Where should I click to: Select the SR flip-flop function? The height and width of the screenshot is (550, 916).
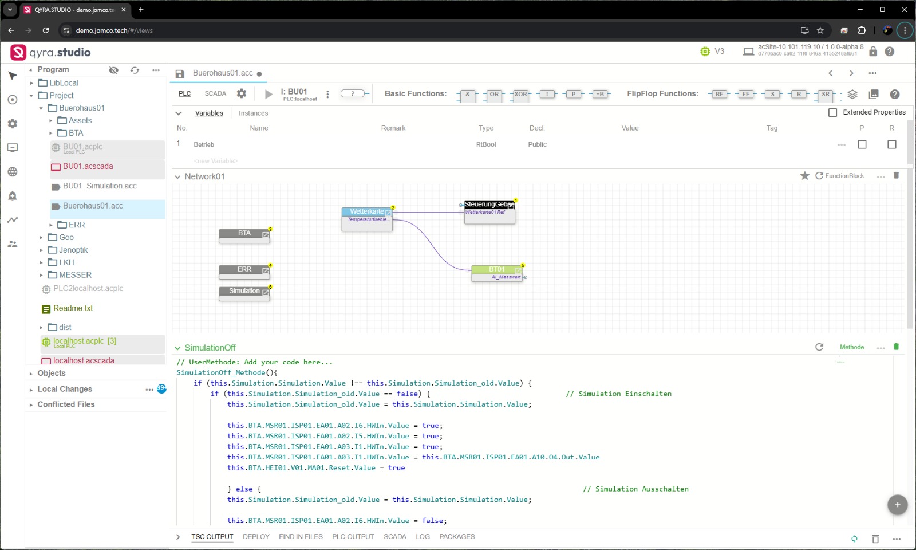[825, 95]
